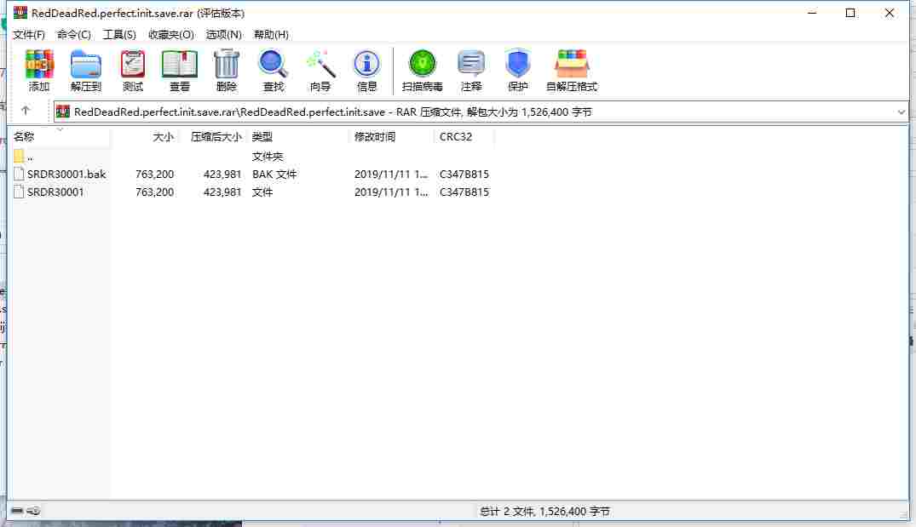Click the Find (查找) magnifier icon
The width and height of the screenshot is (916, 527).
273,64
